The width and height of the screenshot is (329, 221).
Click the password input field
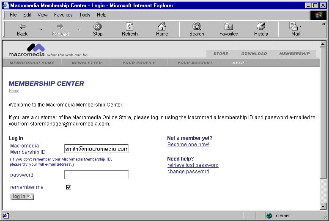(x=96, y=175)
